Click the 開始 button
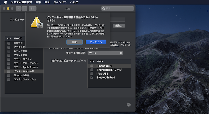Viewport: 209px width, 114px height. [x=75, y=42]
